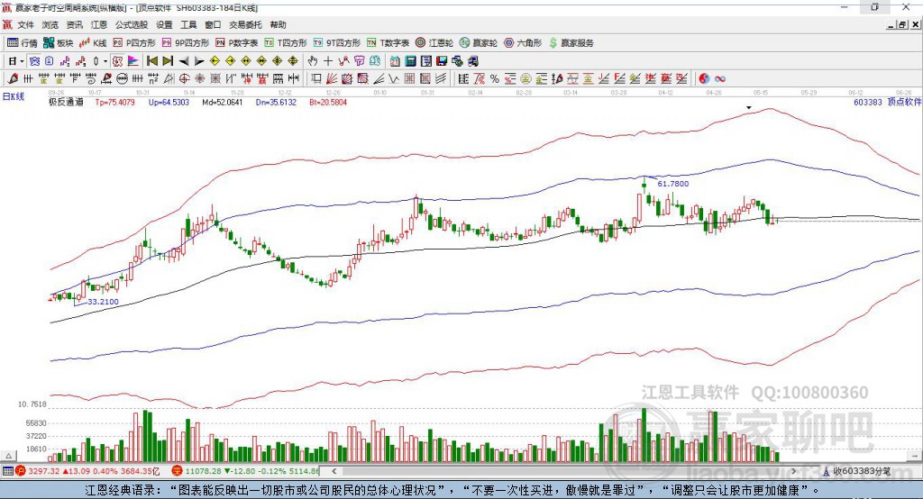
Task: Click the 日K线 period label
Action: (14, 96)
